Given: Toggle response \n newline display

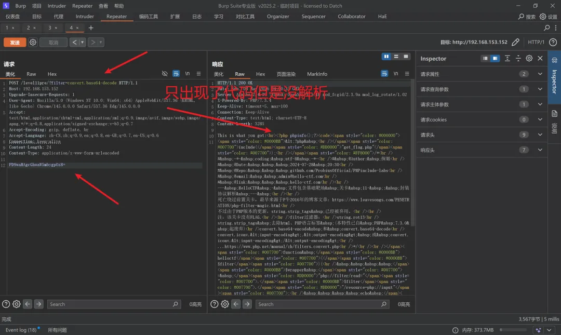Looking at the screenshot, I should [x=396, y=73].
